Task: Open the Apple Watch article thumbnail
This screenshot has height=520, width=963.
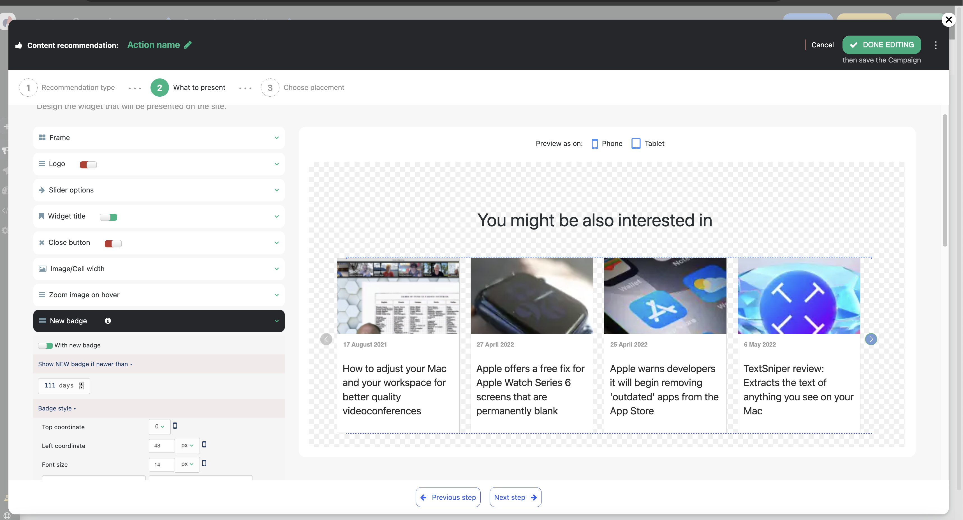Action: point(532,296)
